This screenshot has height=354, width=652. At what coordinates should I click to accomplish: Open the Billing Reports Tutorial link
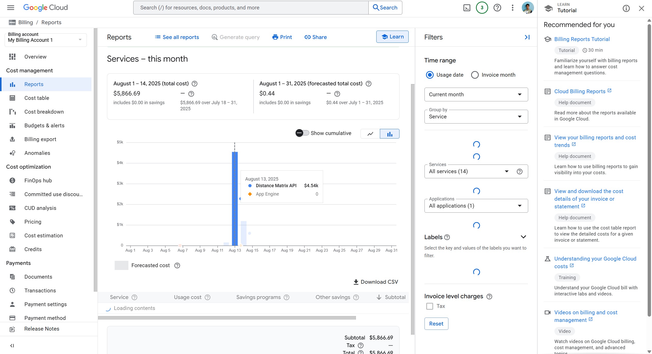click(582, 39)
